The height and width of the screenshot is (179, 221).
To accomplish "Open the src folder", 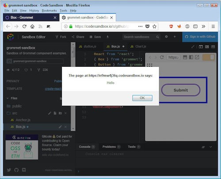I will tap(12, 113).
